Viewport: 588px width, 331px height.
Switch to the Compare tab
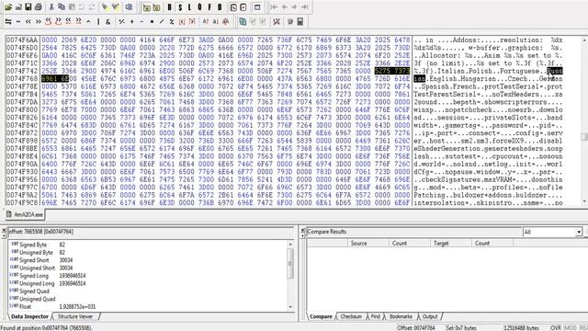click(x=321, y=316)
